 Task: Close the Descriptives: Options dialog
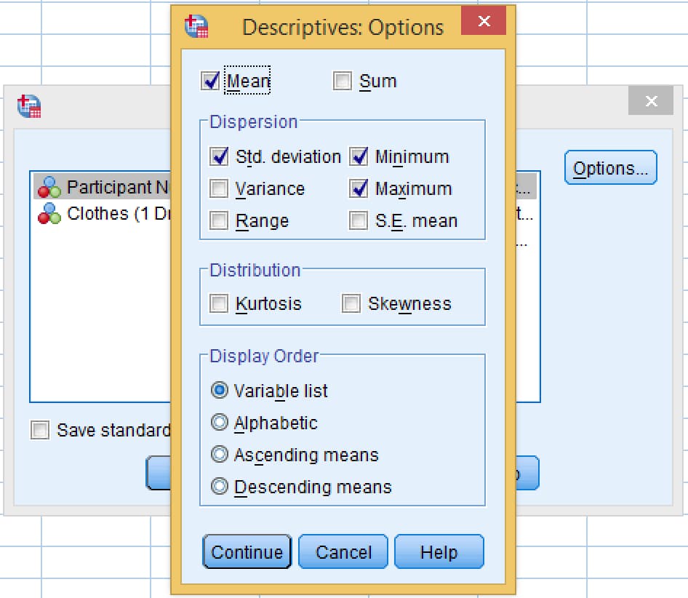484,20
